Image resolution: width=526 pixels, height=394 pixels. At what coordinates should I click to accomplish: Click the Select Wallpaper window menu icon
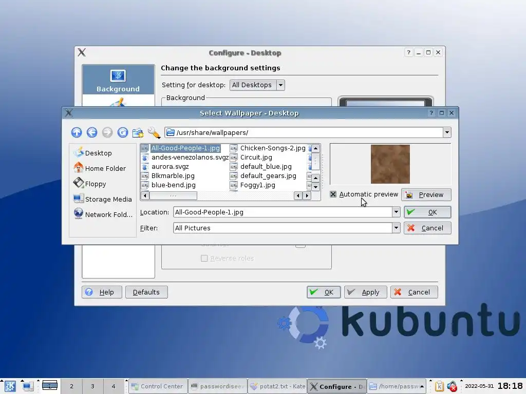pyautogui.click(x=69, y=113)
